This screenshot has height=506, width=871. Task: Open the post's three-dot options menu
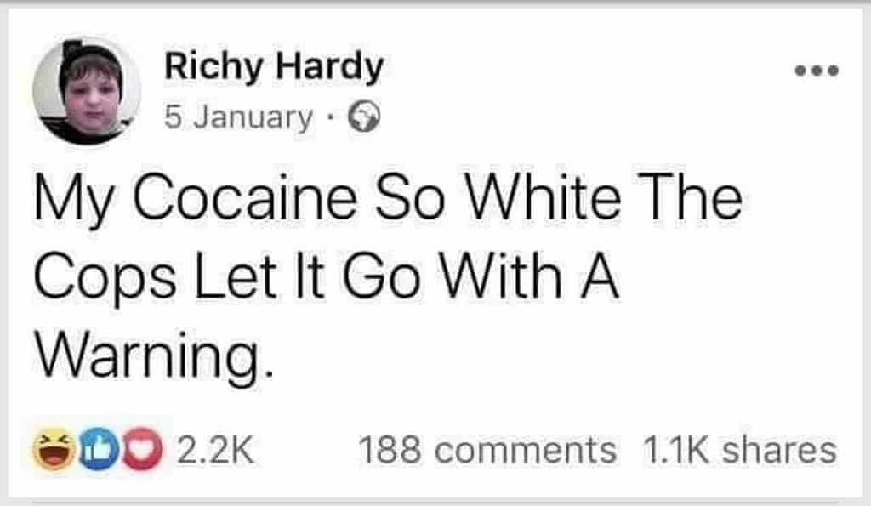coord(817,71)
